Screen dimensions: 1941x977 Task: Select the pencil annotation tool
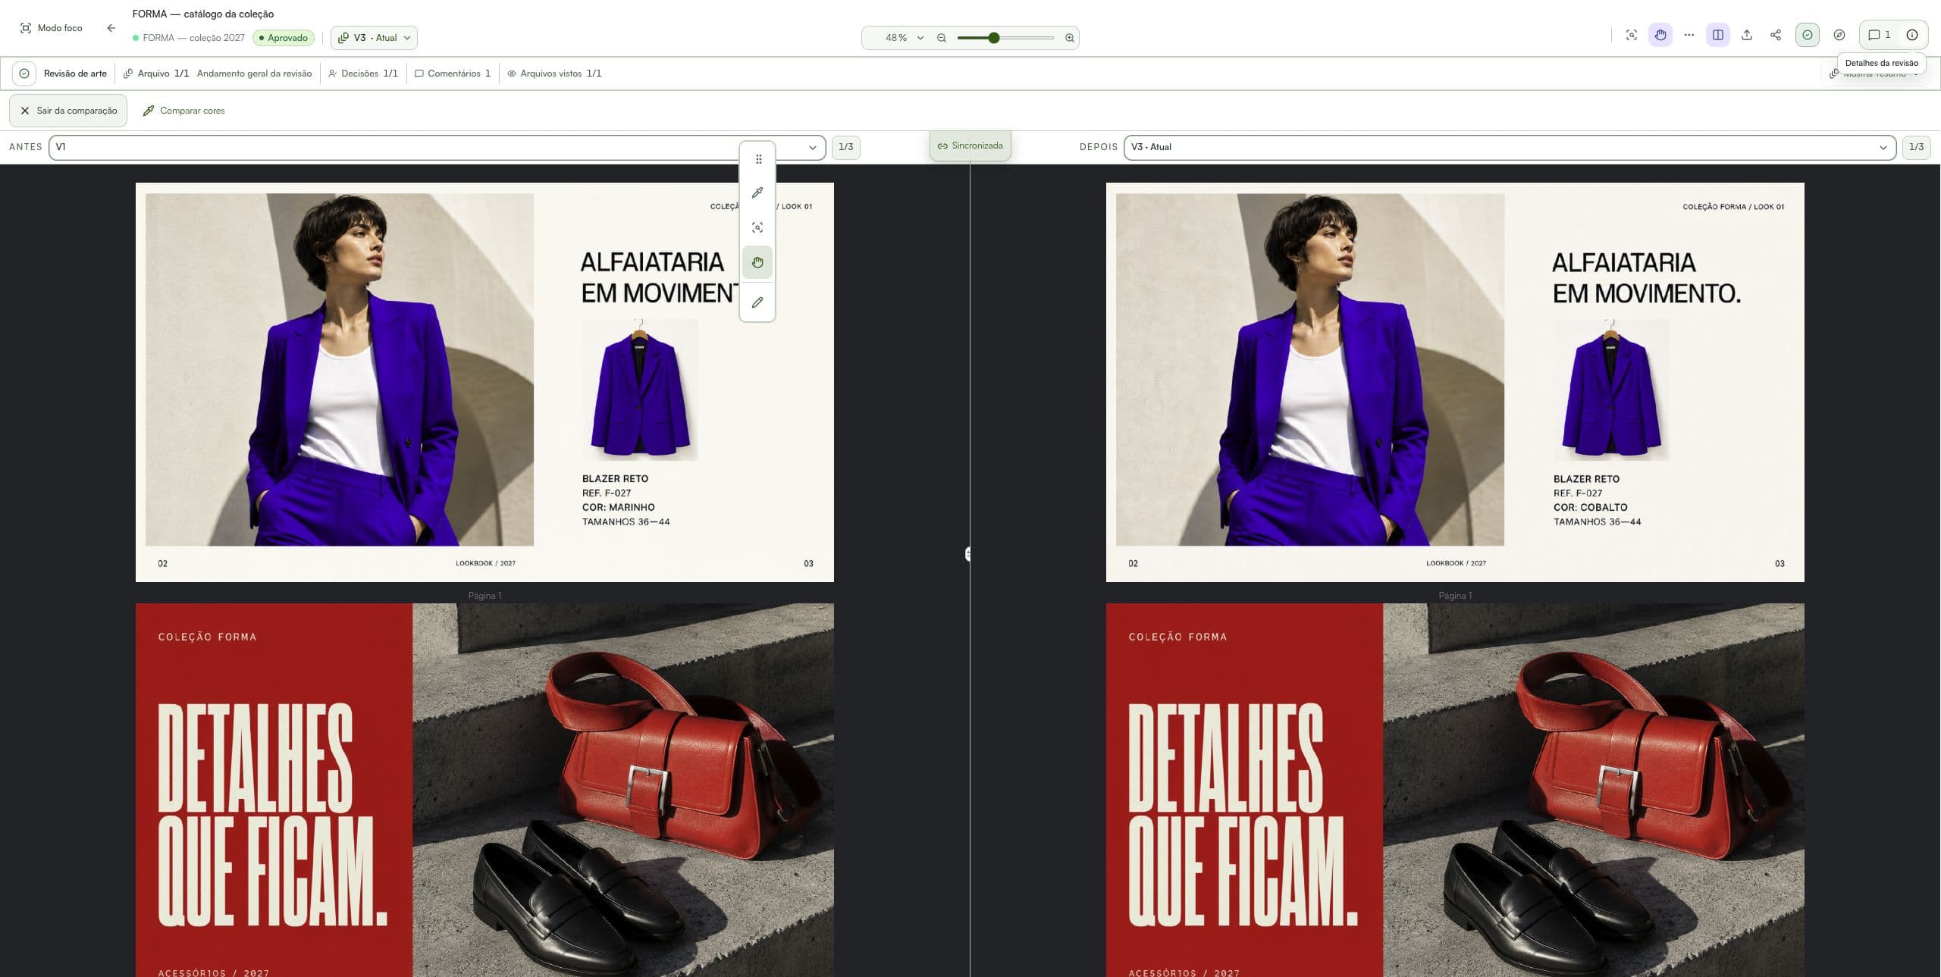tap(757, 302)
